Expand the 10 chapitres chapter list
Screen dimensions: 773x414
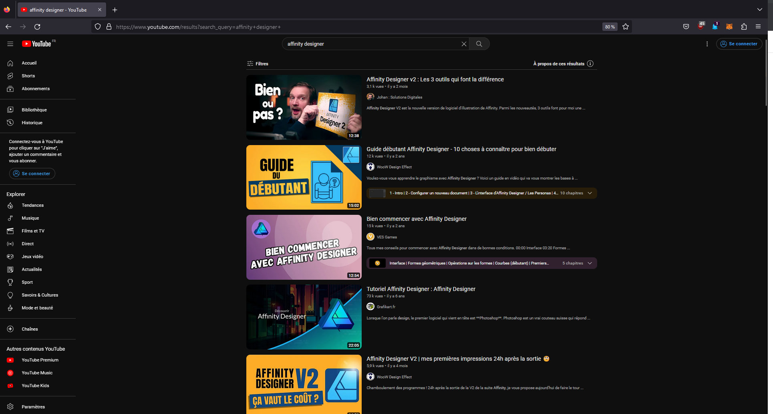[590, 193]
